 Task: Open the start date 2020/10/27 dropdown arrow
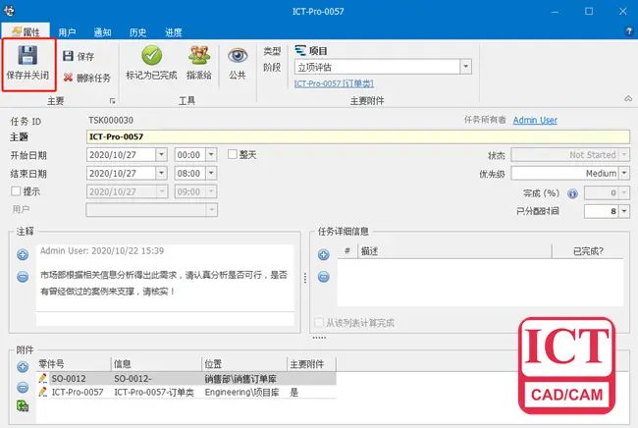(x=162, y=154)
